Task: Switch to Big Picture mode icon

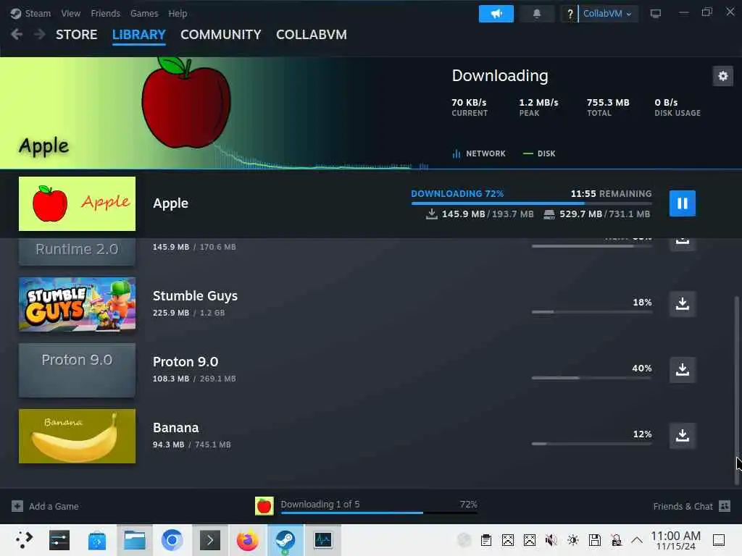Action: 655,14
